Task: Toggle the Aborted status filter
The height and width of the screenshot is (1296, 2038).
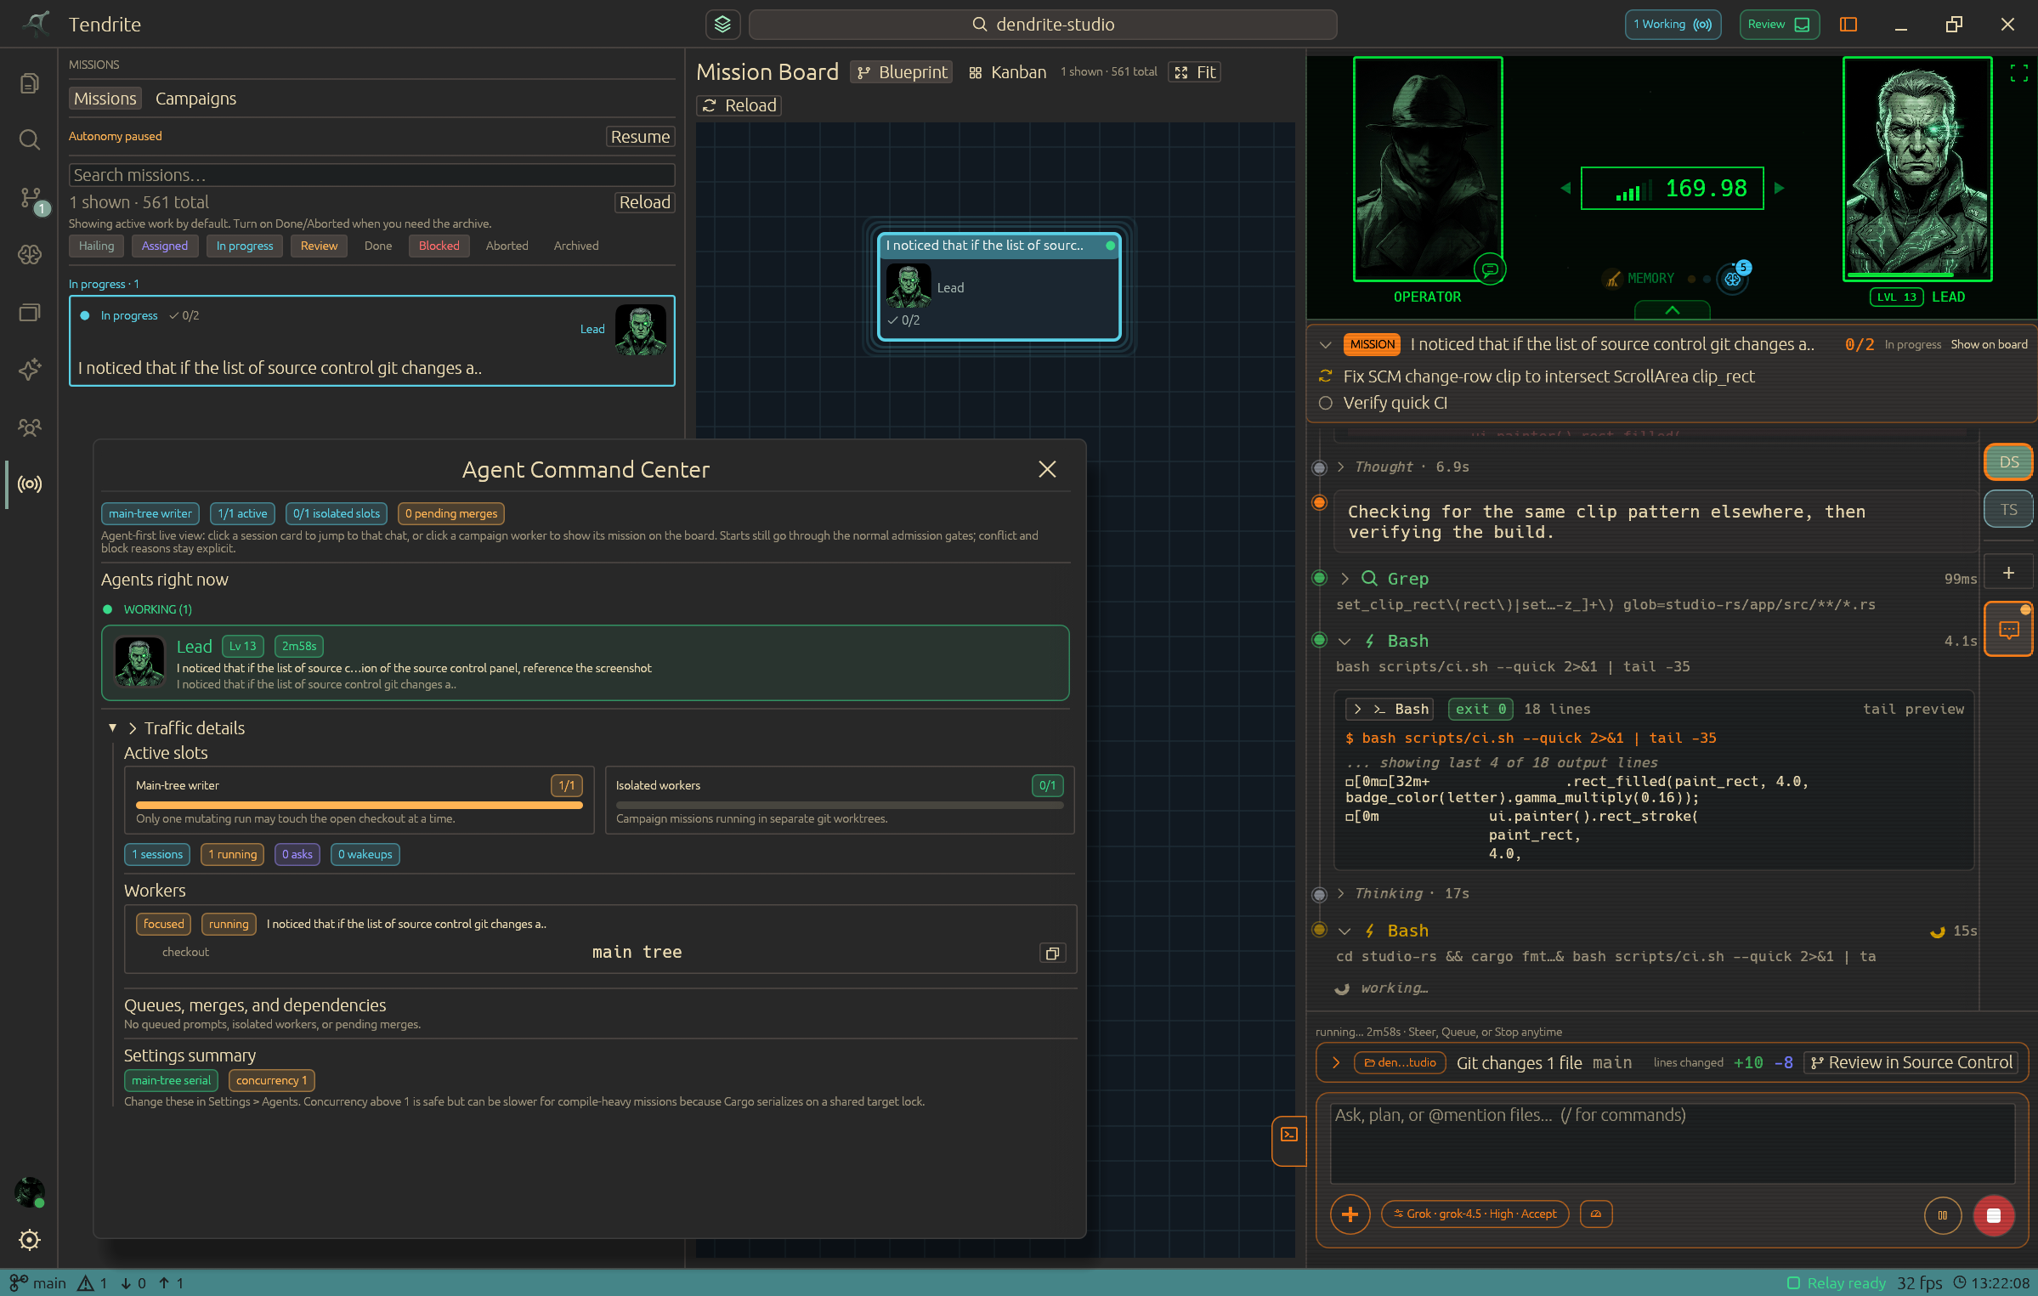Action: [x=507, y=246]
